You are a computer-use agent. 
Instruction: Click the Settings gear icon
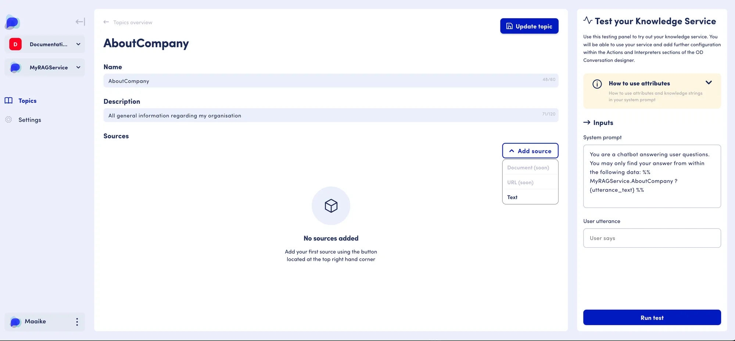[x=8, y=120]
